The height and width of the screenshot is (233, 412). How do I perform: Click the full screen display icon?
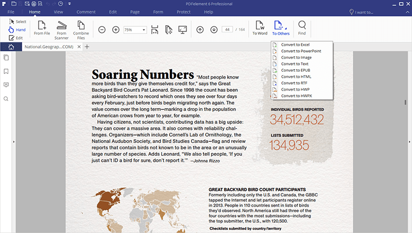click(x=183, y=30)
